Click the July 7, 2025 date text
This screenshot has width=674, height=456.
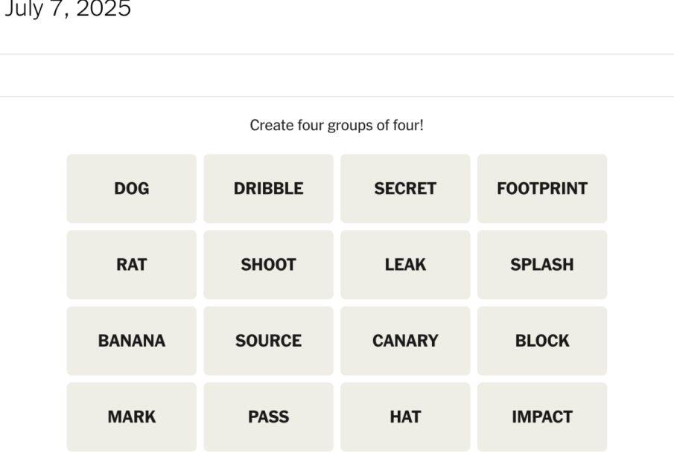(x=68, y=9)
